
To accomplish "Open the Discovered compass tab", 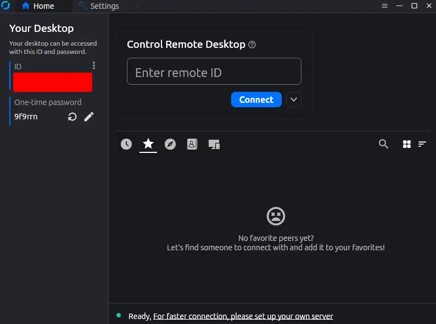I will point(170,144).
